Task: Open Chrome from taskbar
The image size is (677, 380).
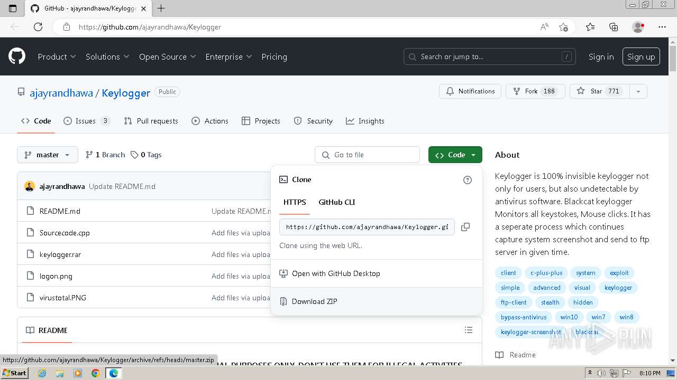Action: 95,373
